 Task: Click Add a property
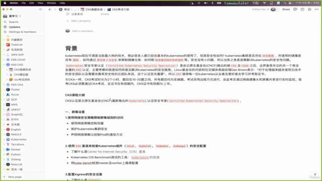tap(78, 21)
